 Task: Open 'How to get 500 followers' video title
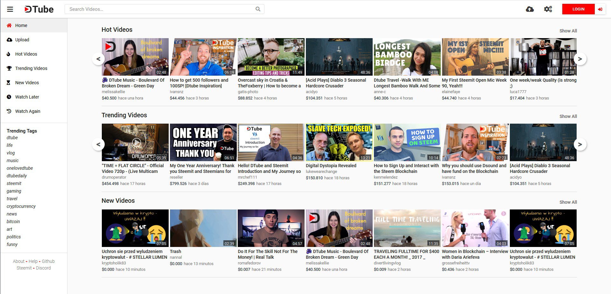pos(199,83)
